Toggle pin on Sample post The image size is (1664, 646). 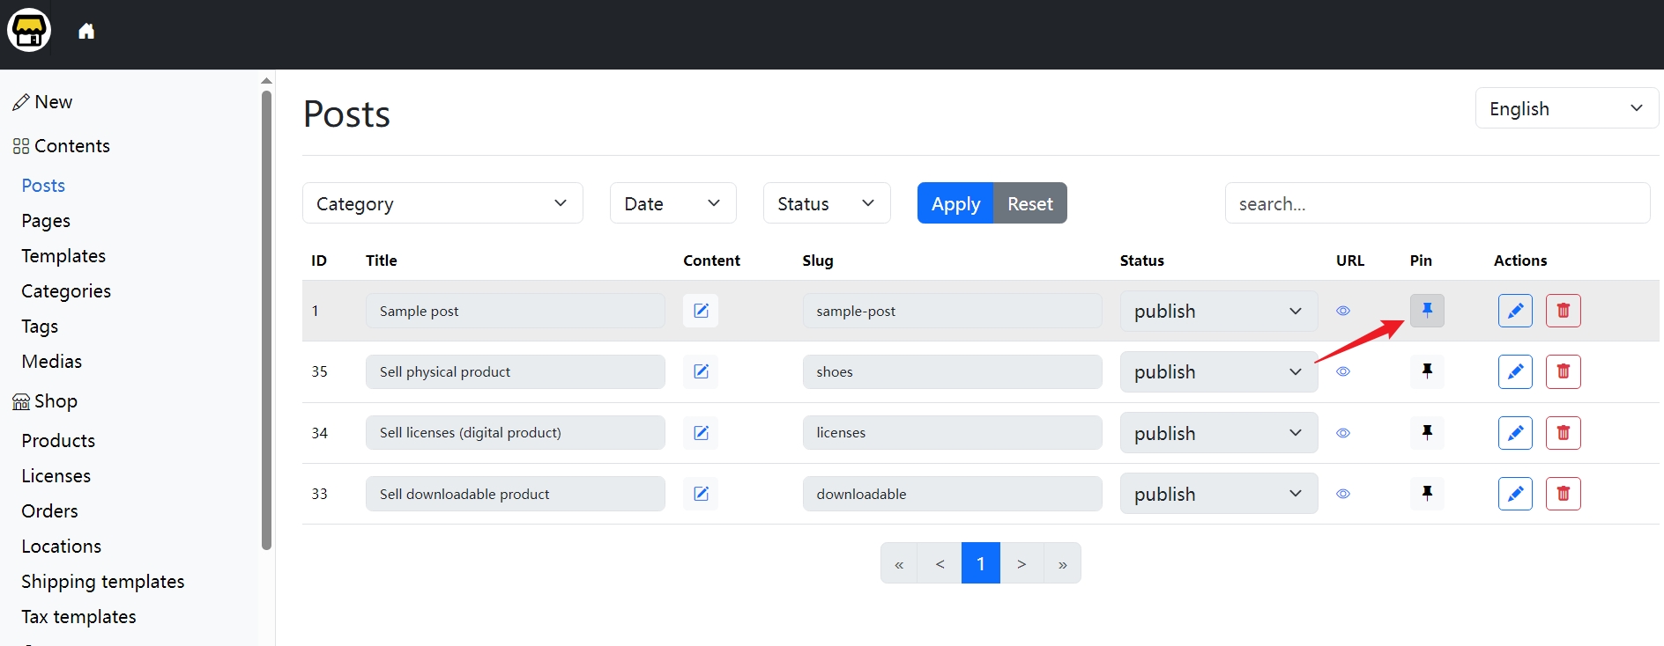click(1427, 310)
